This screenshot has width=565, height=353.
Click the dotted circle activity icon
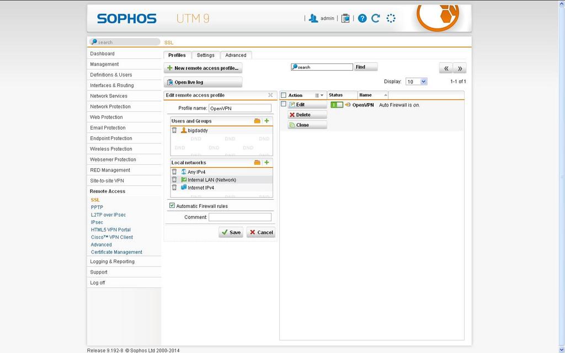391,18
